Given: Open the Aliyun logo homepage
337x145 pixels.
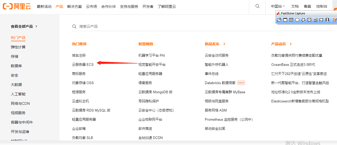Looking at the screenshot, I should coord(17,7).
